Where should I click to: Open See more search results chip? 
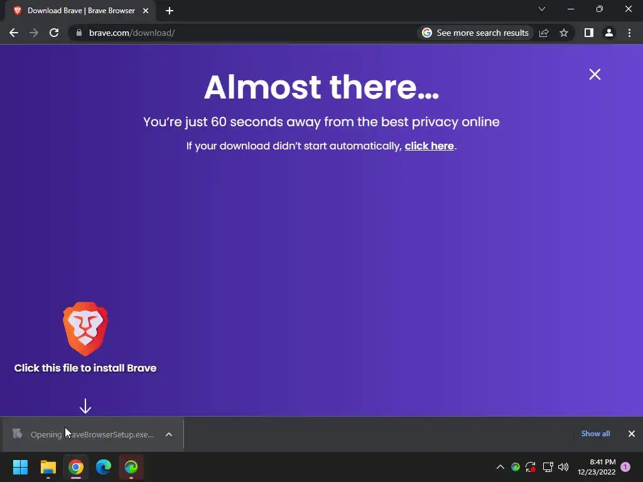click(x=475, y=33)
